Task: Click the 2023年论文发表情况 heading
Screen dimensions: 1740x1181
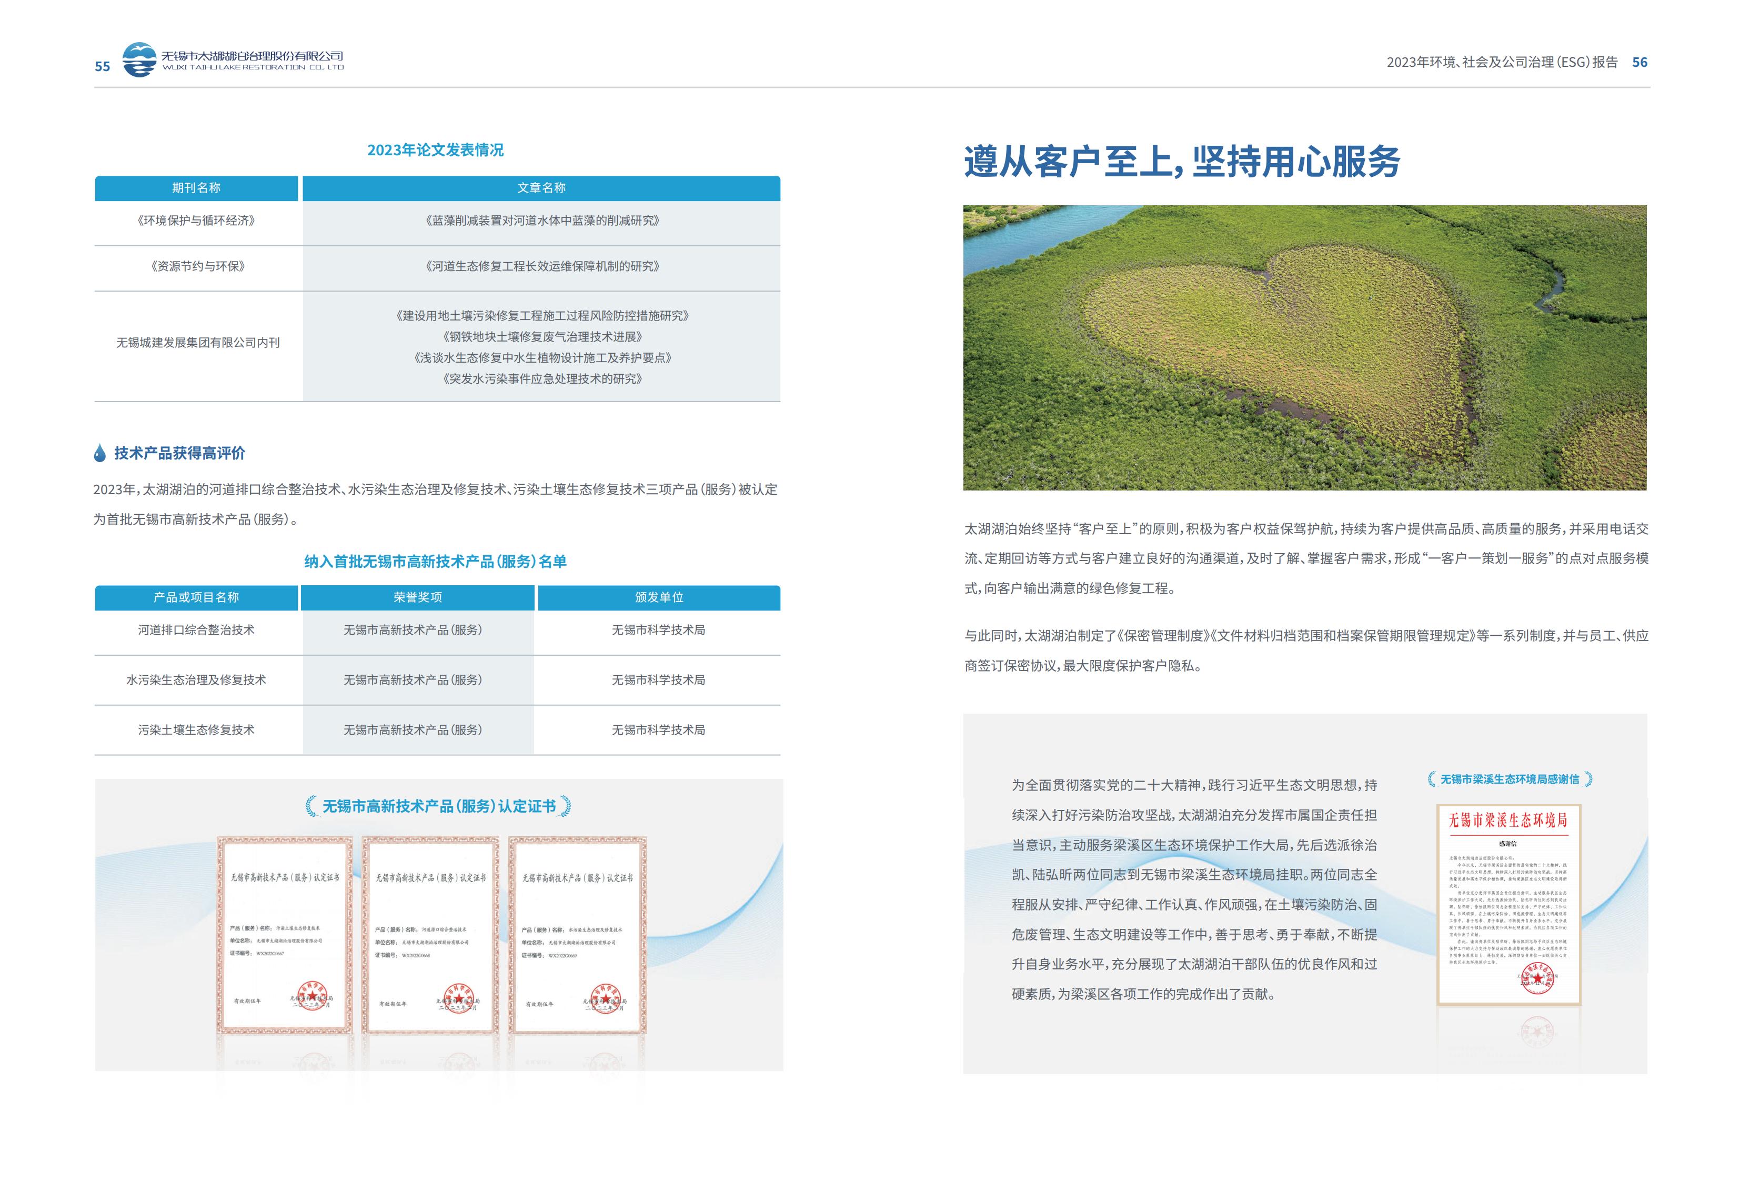Action: pos(435,150)
